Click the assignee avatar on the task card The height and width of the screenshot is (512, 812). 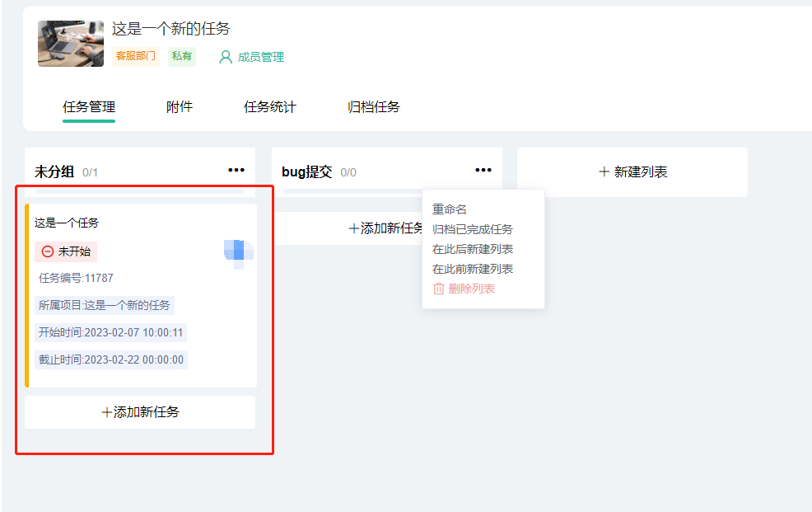(237, 252)
